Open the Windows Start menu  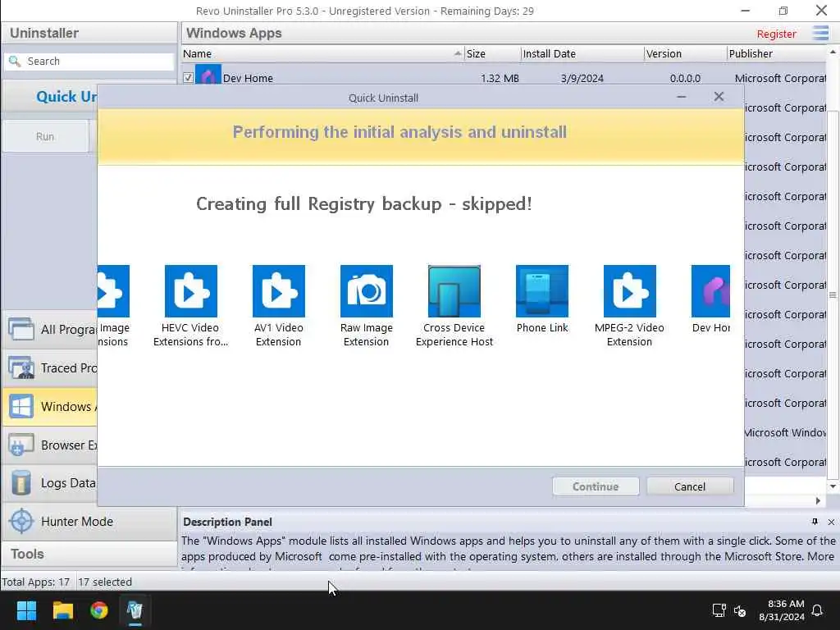point(26,610)
